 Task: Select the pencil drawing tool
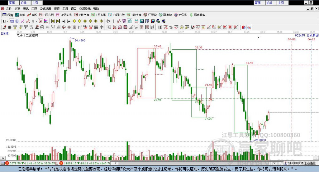pyautogui.click(x=4, y=27)
